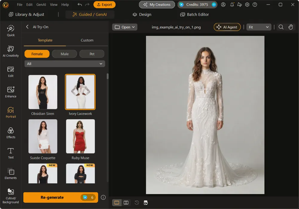Switch to split compare view

tap(126, 202)
